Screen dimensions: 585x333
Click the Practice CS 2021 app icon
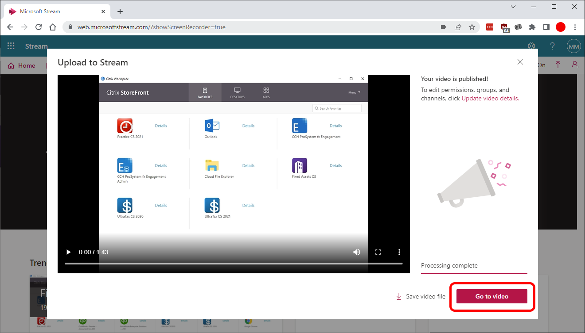point(125,126)
